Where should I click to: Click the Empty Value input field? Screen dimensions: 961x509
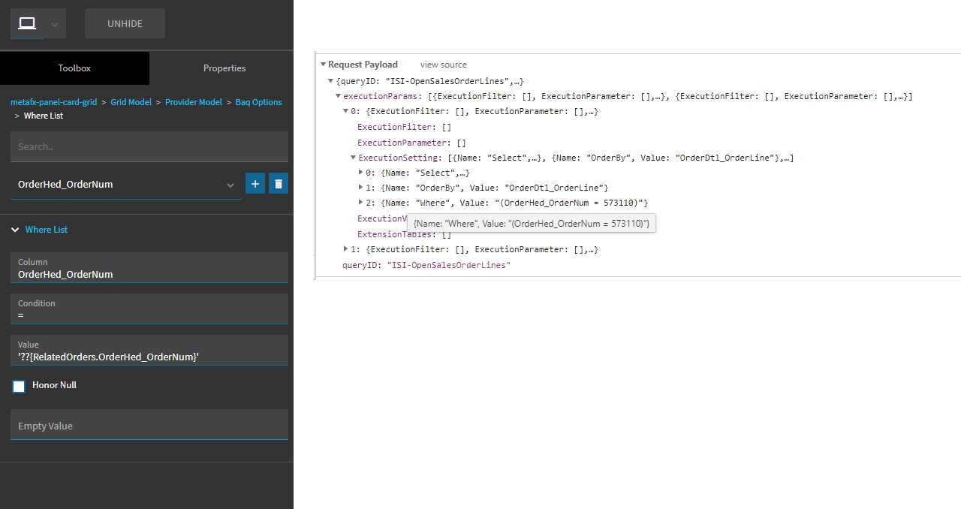(x=149, y=426)
